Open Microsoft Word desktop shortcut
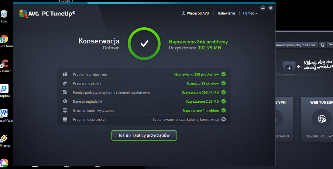 4,113
